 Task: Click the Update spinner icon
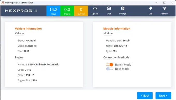pyautogui.click(x=95, y=8)
